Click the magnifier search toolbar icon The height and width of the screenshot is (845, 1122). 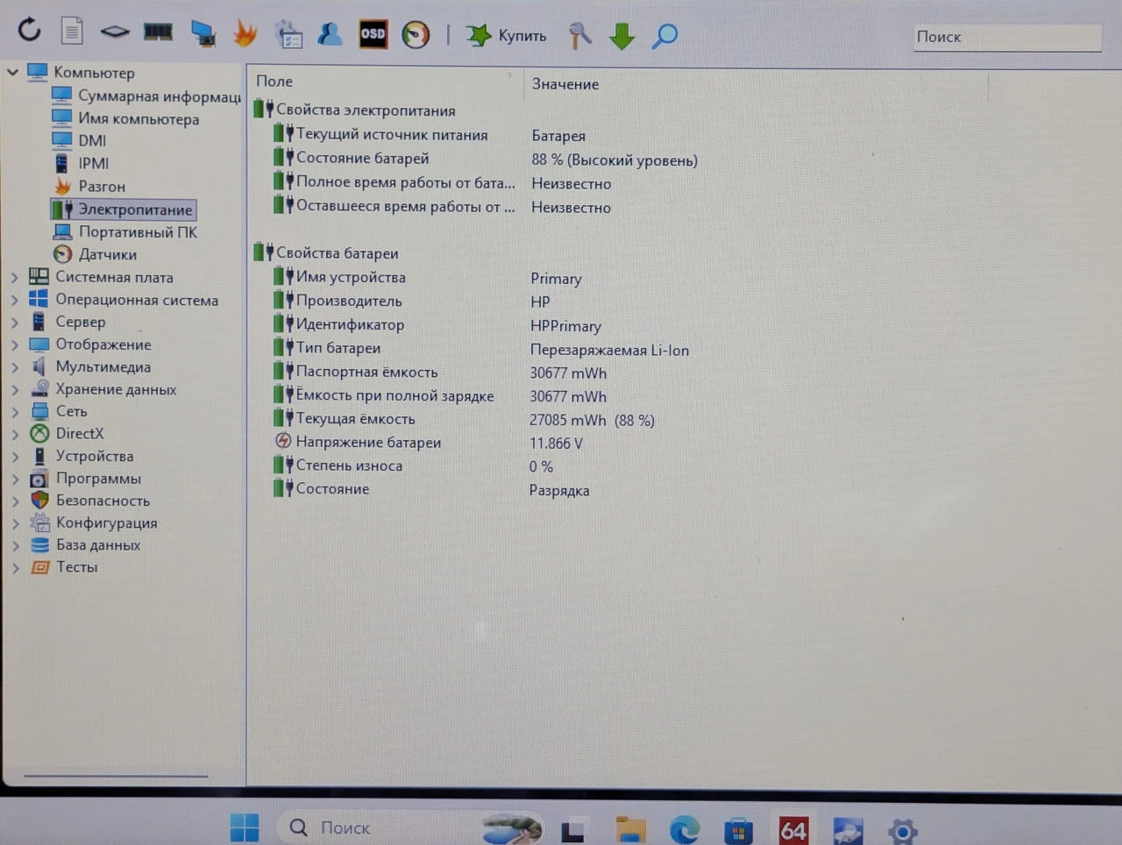point(665,36)
